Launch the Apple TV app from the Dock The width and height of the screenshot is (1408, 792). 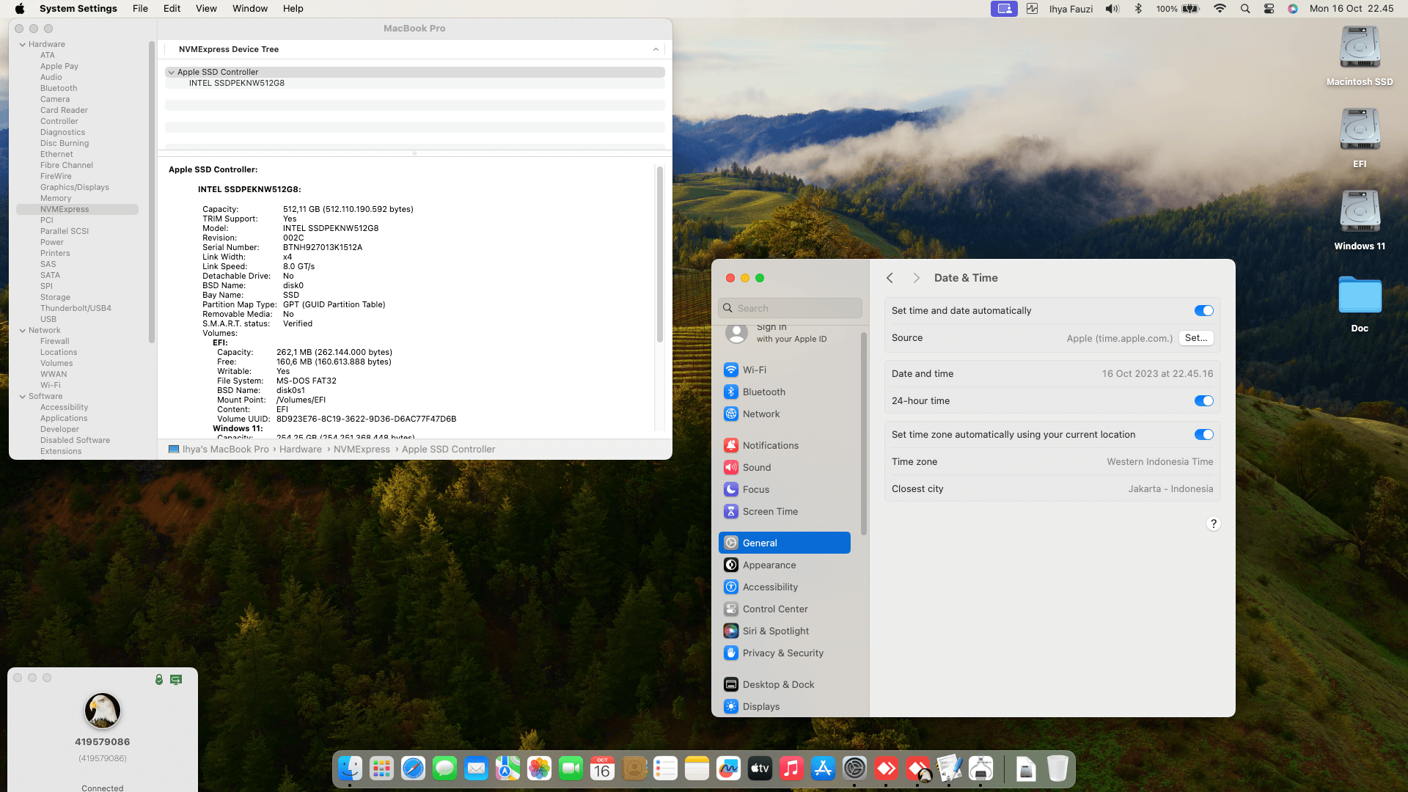[760, 769]
